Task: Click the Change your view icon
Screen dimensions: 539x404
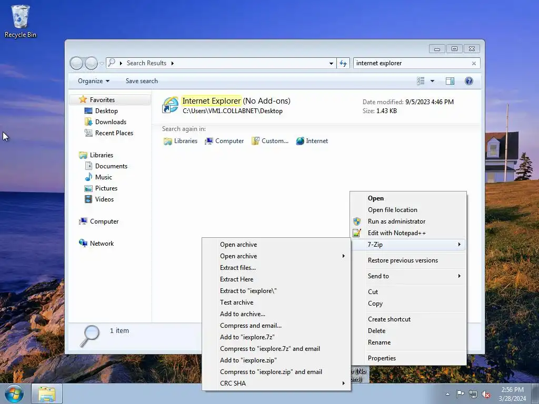Action: (421, 81)
